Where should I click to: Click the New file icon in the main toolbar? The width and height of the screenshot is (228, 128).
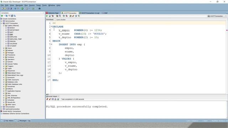click(2, 9)
